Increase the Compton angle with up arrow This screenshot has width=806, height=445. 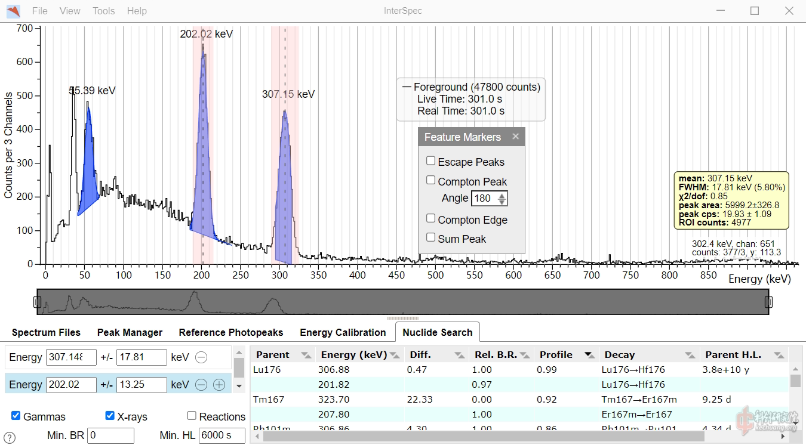503,195
